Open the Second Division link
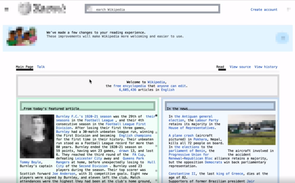Viewport: 295px width, 183px height. (x=93, y=166)
